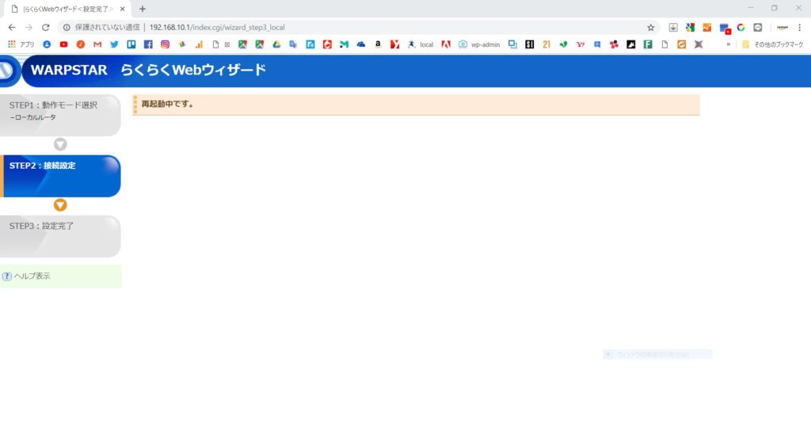
Task: Bookmark this page with the star icon
Action: coord(651,27)
